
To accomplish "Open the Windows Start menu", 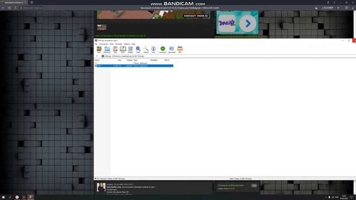I will [x=3, y=197].
